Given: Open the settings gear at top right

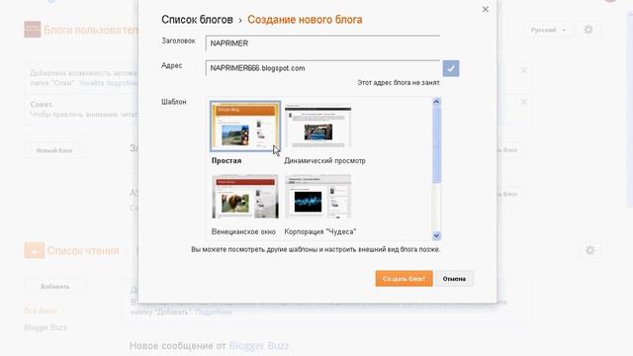Looking at the screenshot, I should point(588,30).
